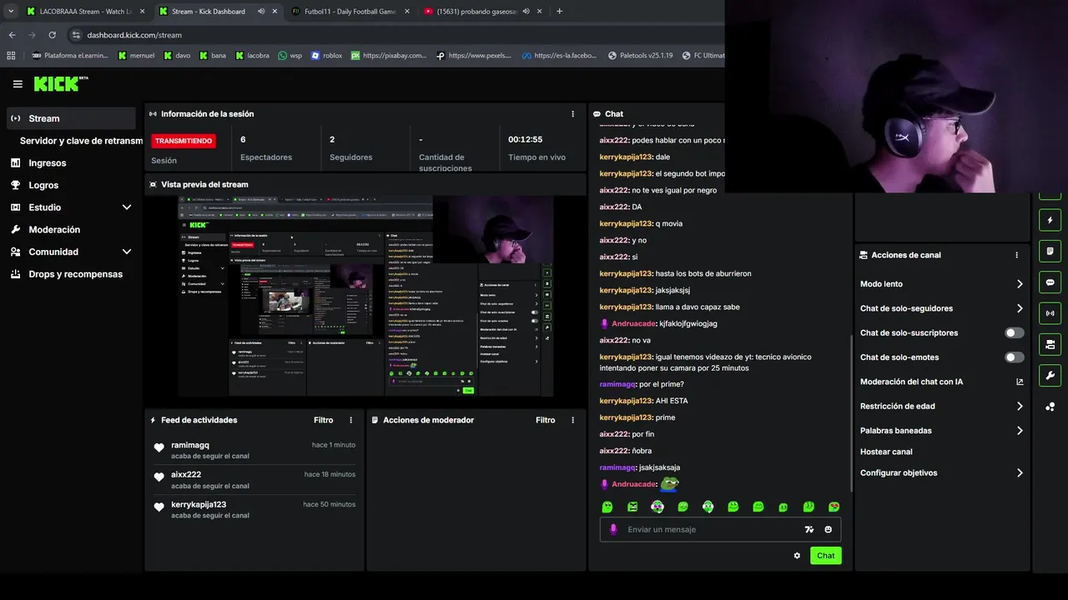Click the browser address bar URL
The height and width of the screenshot is (600, 1068).
pos(134,35)
